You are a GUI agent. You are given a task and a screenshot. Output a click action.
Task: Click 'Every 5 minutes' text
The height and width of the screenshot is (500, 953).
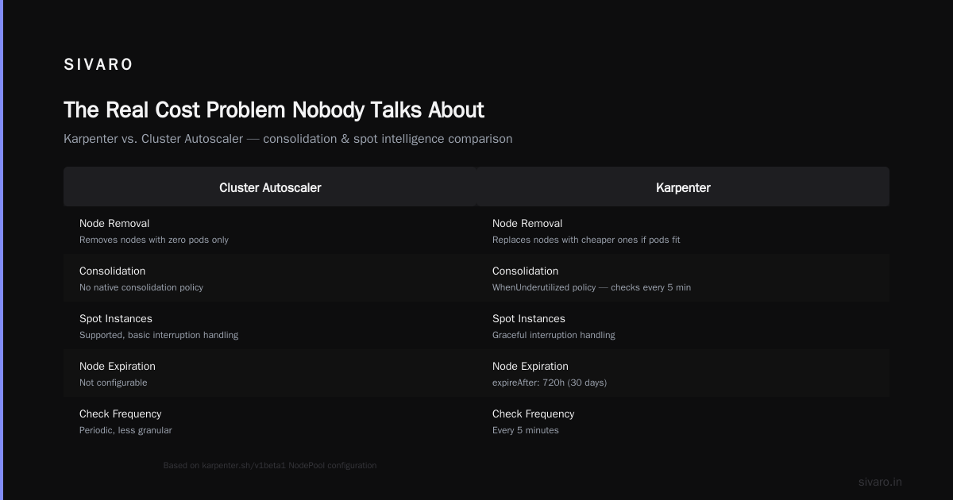point(526,430)
